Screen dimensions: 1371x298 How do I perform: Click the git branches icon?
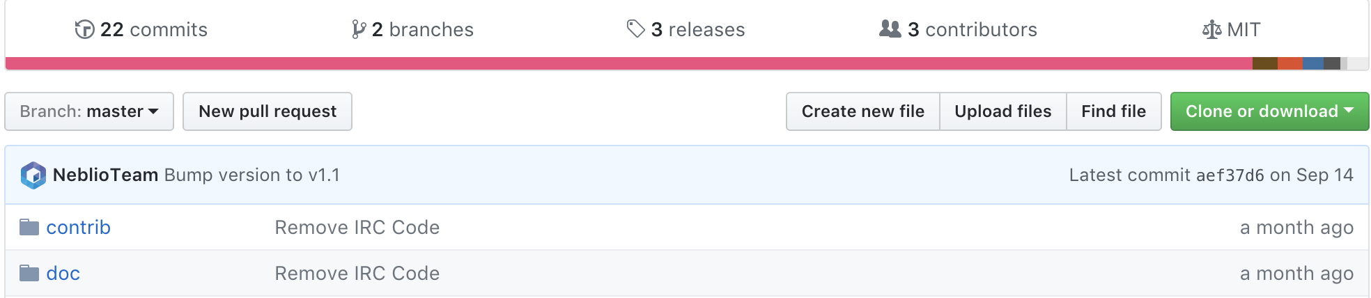click(359, 29)
